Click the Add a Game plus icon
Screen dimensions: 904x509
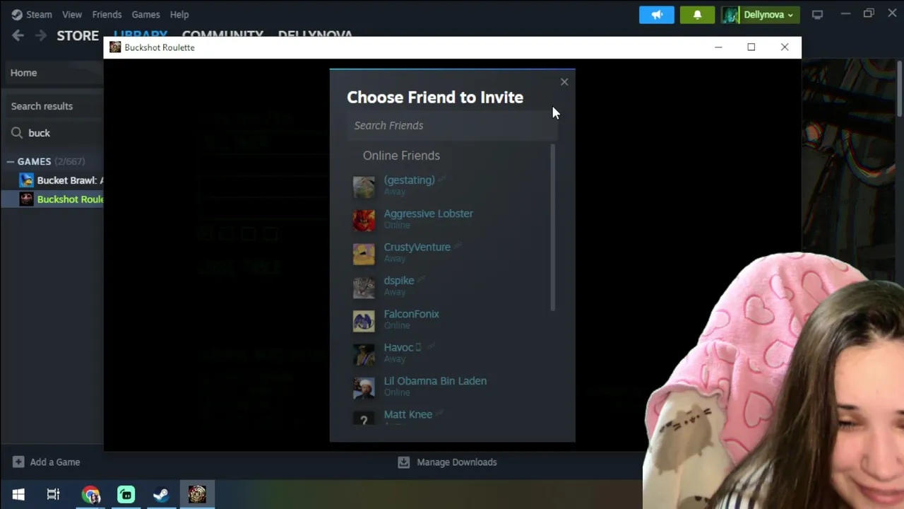pyautogui.click(x=18, y=462)
